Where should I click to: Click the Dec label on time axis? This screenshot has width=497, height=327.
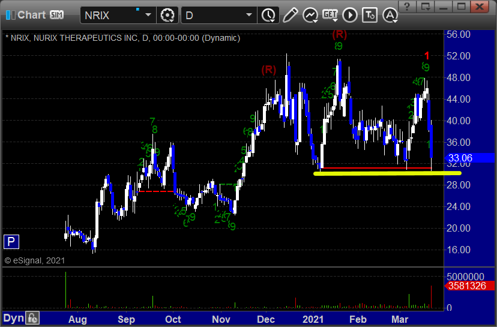click(266, 319)
